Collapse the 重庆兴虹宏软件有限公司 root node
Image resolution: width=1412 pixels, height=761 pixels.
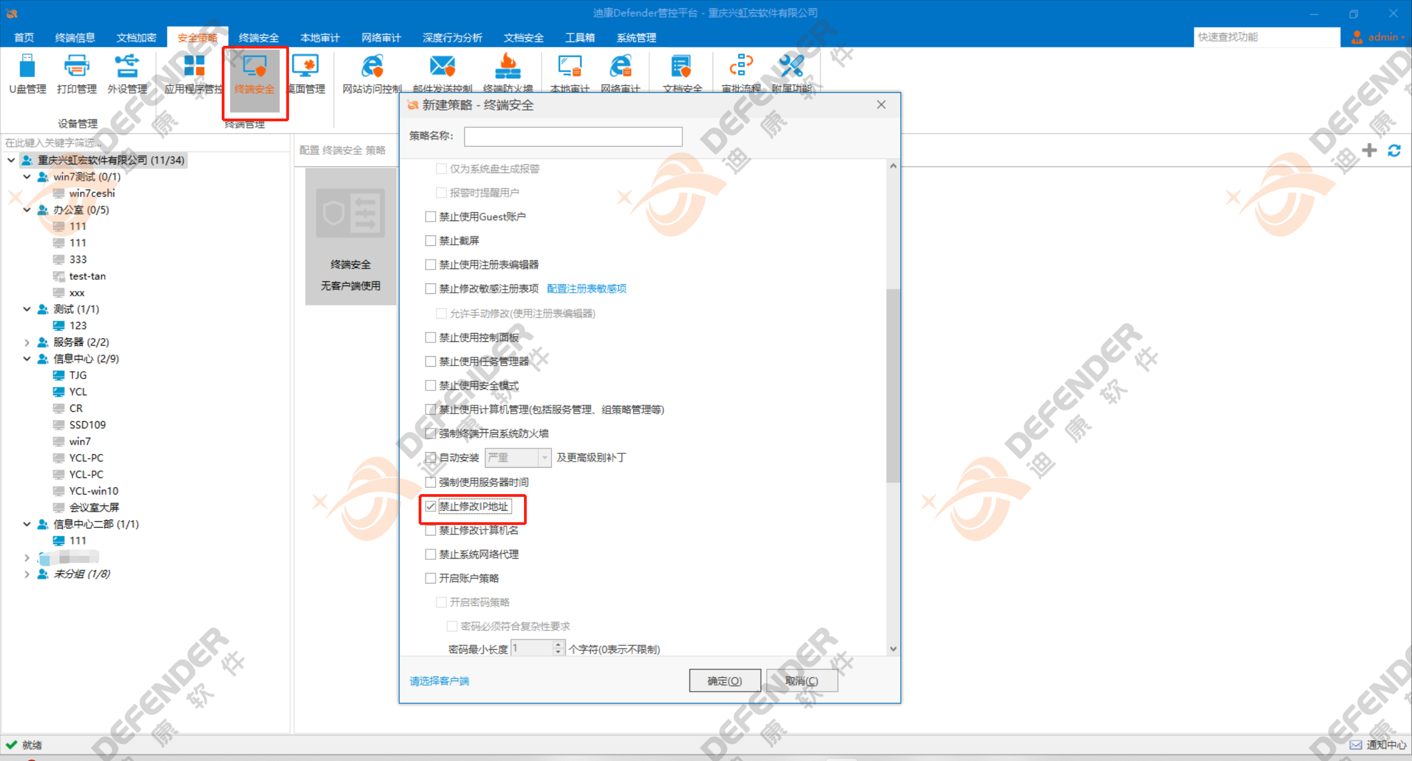point(11,160)
